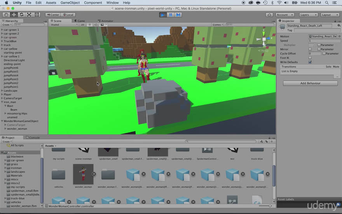
Task: Click the Bluetooth menu bar icon
Action: point(272,3)
